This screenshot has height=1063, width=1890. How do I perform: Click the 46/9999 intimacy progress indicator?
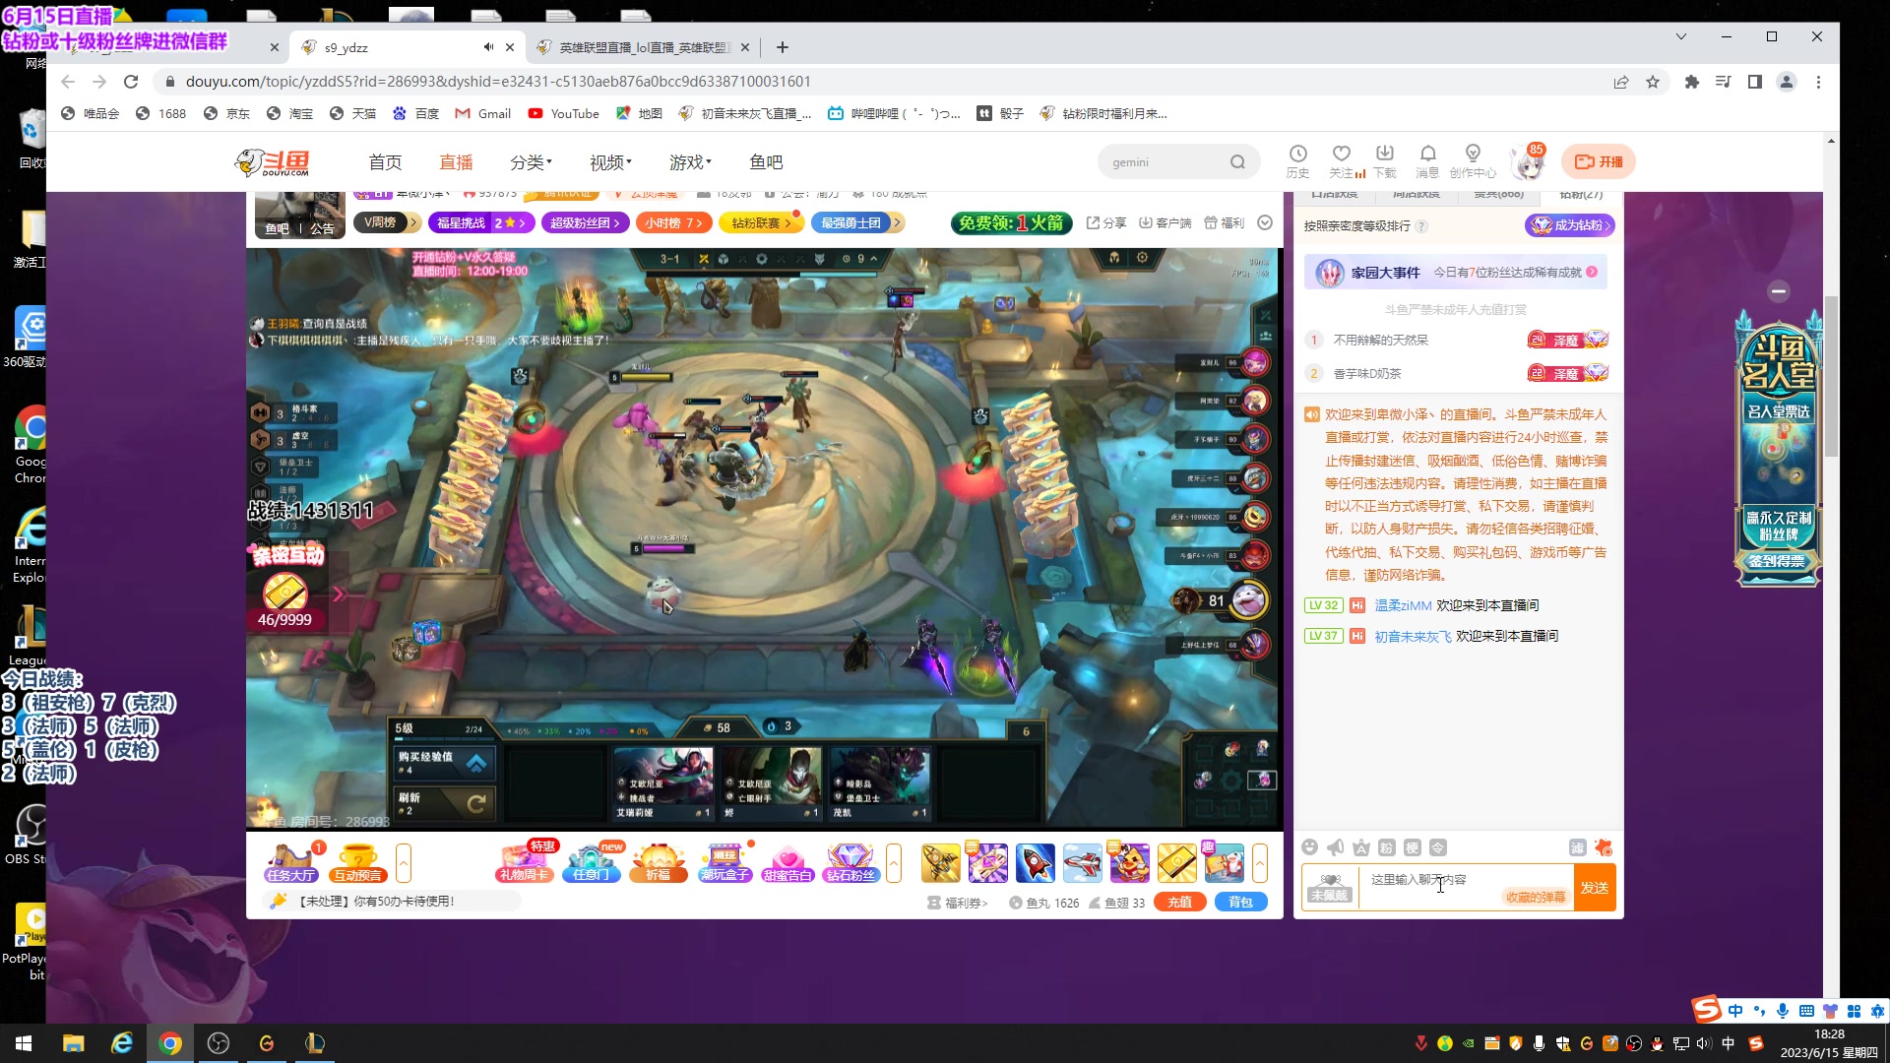click(x=284, y=619)
